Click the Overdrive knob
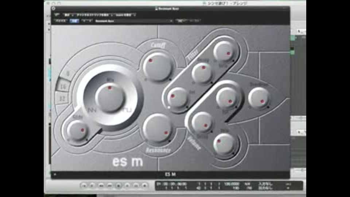Screen dimensions: 350x197 [259, 98]
